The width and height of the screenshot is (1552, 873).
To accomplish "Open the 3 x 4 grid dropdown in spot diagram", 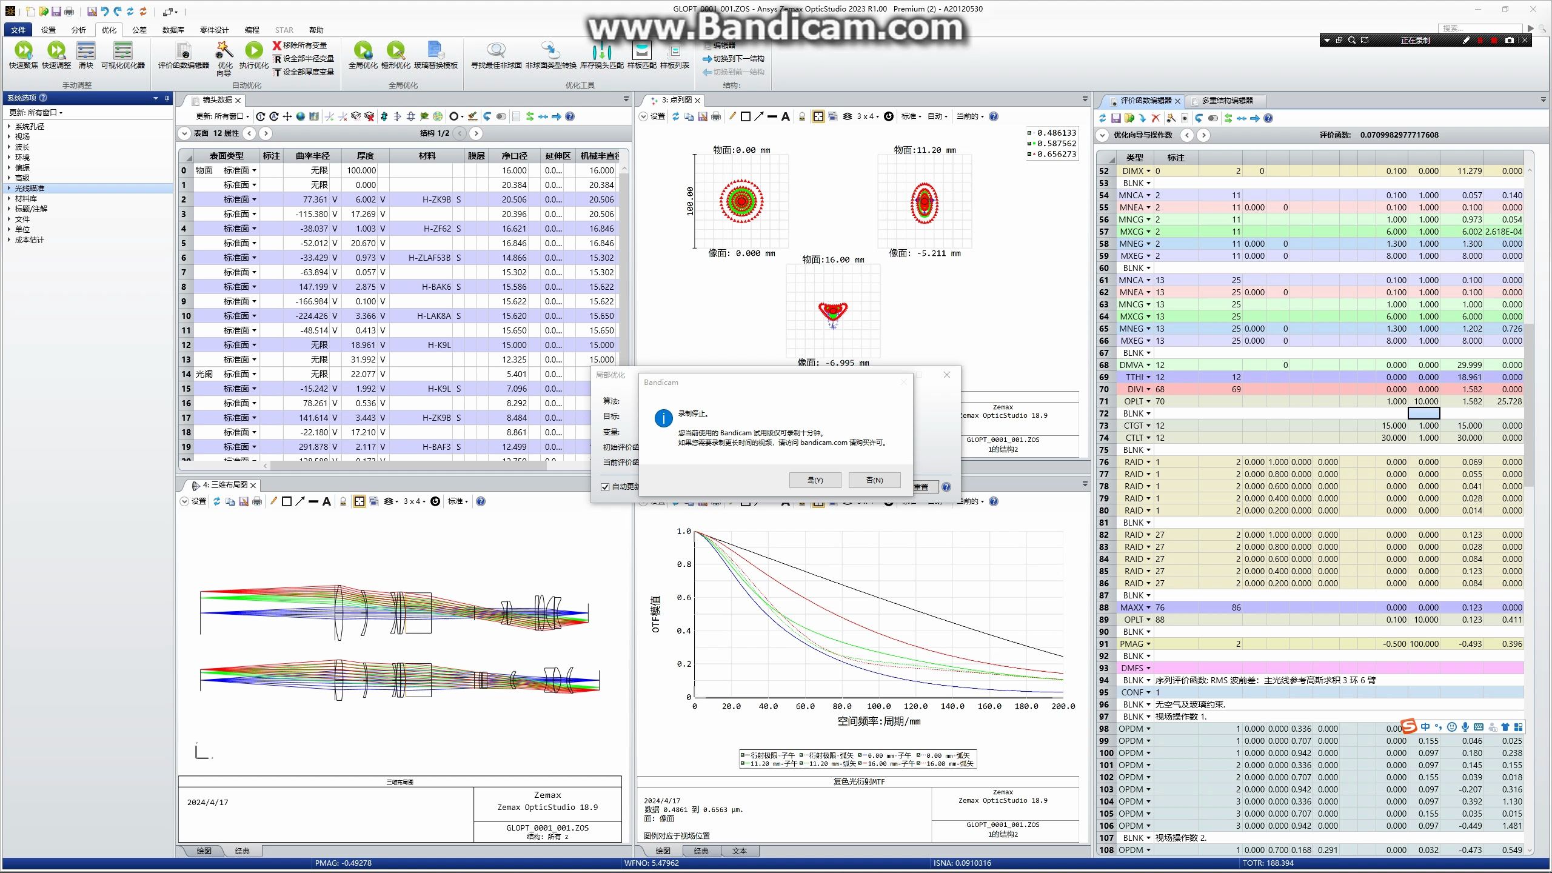I will pyautogui.click(x=868, y=116).
